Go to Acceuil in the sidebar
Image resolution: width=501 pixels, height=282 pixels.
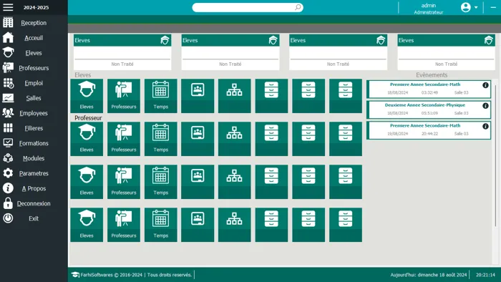coord(34,38)
